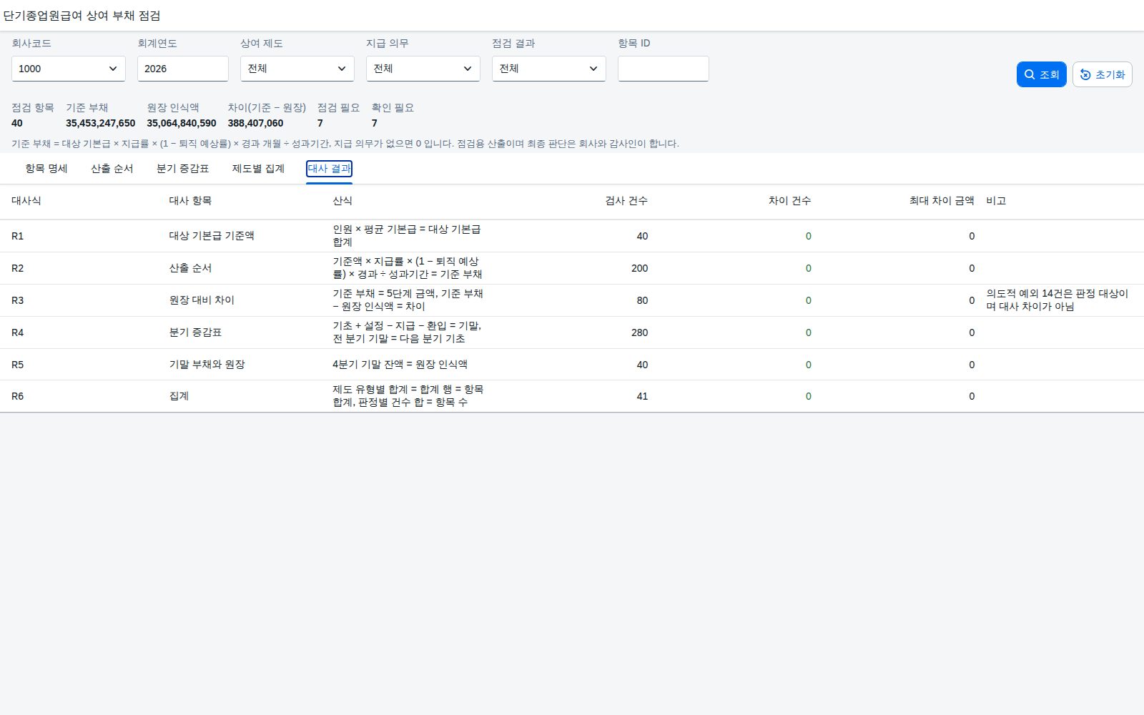Click the reset arrow icon in 초기화
The image size is (1144, 715).
pyautogui.click(x=1085, y=74)
